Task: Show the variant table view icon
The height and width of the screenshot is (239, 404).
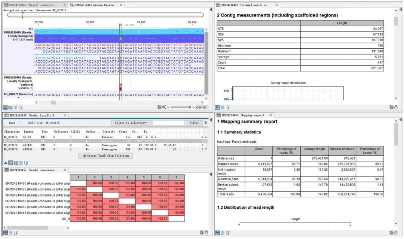Action: pyautogui.click(x=10, y=163)
